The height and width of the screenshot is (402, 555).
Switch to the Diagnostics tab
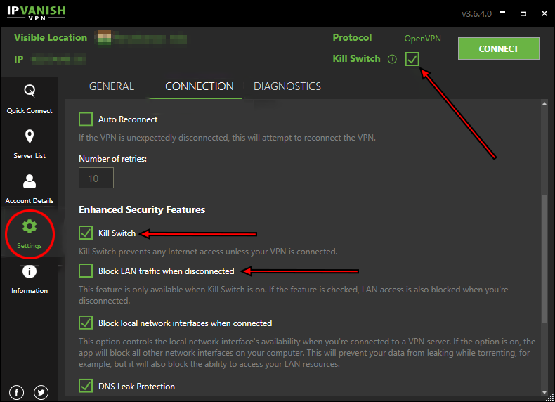point(287,86)
